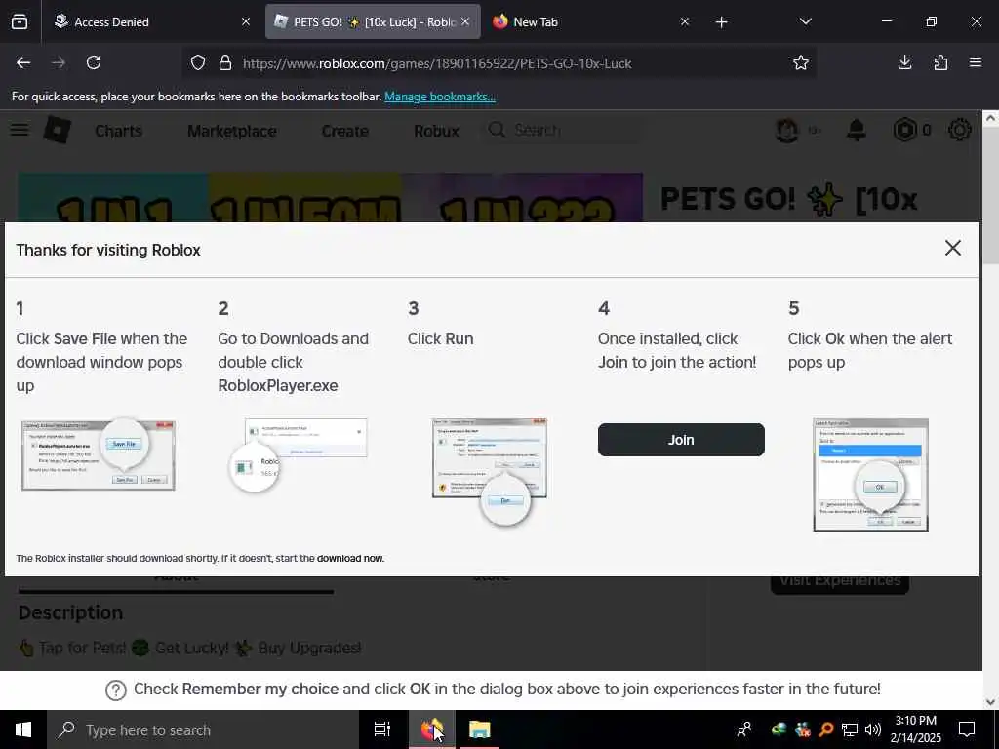Click the Description heading text

coord(70,612)
